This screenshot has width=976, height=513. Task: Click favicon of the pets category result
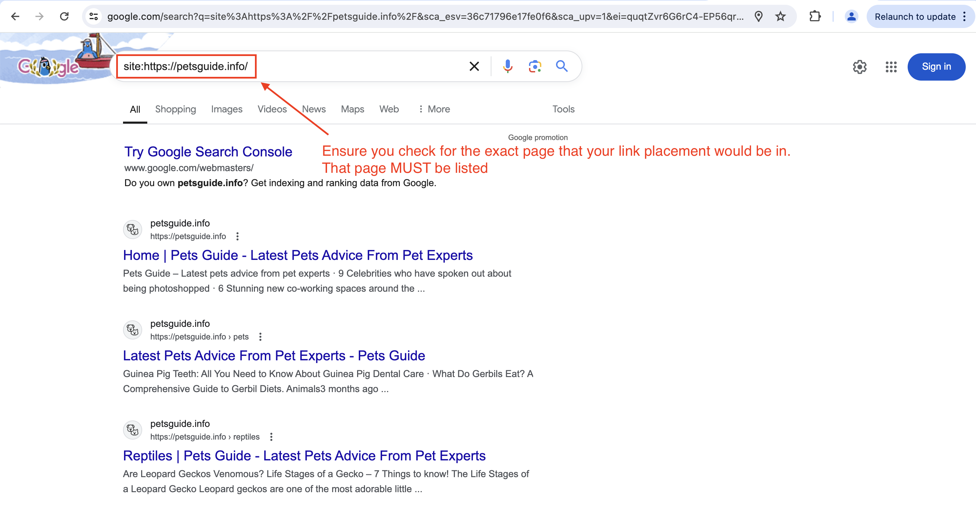coord(133,330)
